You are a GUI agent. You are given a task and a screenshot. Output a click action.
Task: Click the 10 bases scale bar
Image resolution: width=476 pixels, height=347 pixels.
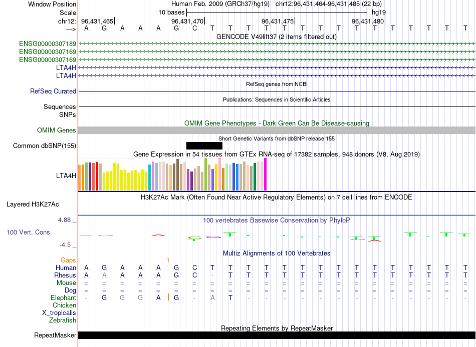coord(277,12)
